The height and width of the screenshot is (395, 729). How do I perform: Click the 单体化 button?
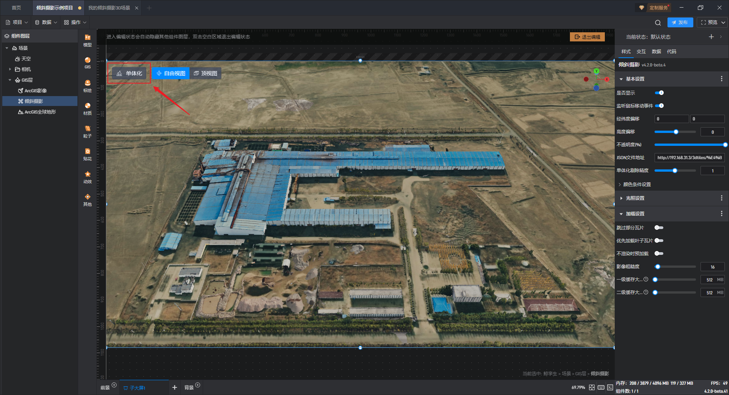coord(129,73)
